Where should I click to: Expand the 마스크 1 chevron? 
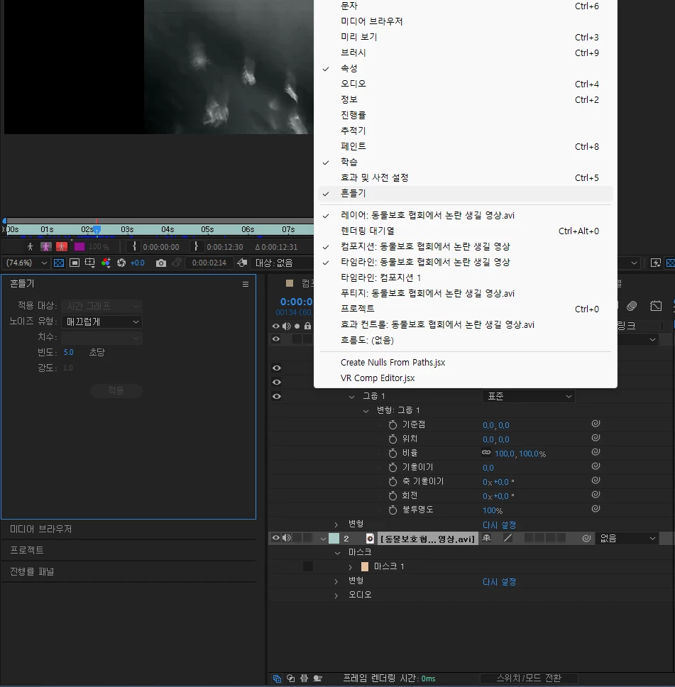(x=350, y=567)
